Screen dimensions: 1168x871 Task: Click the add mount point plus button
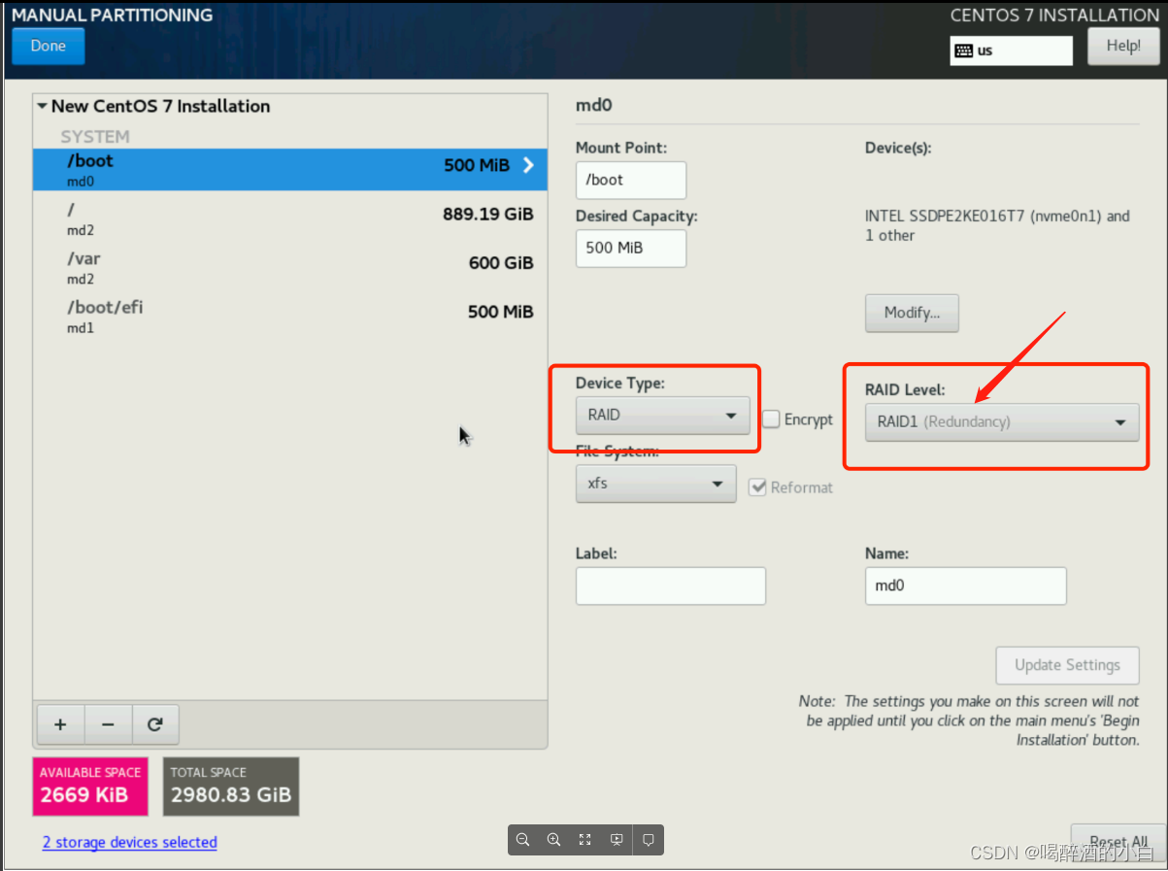click(x=60, y=724)
